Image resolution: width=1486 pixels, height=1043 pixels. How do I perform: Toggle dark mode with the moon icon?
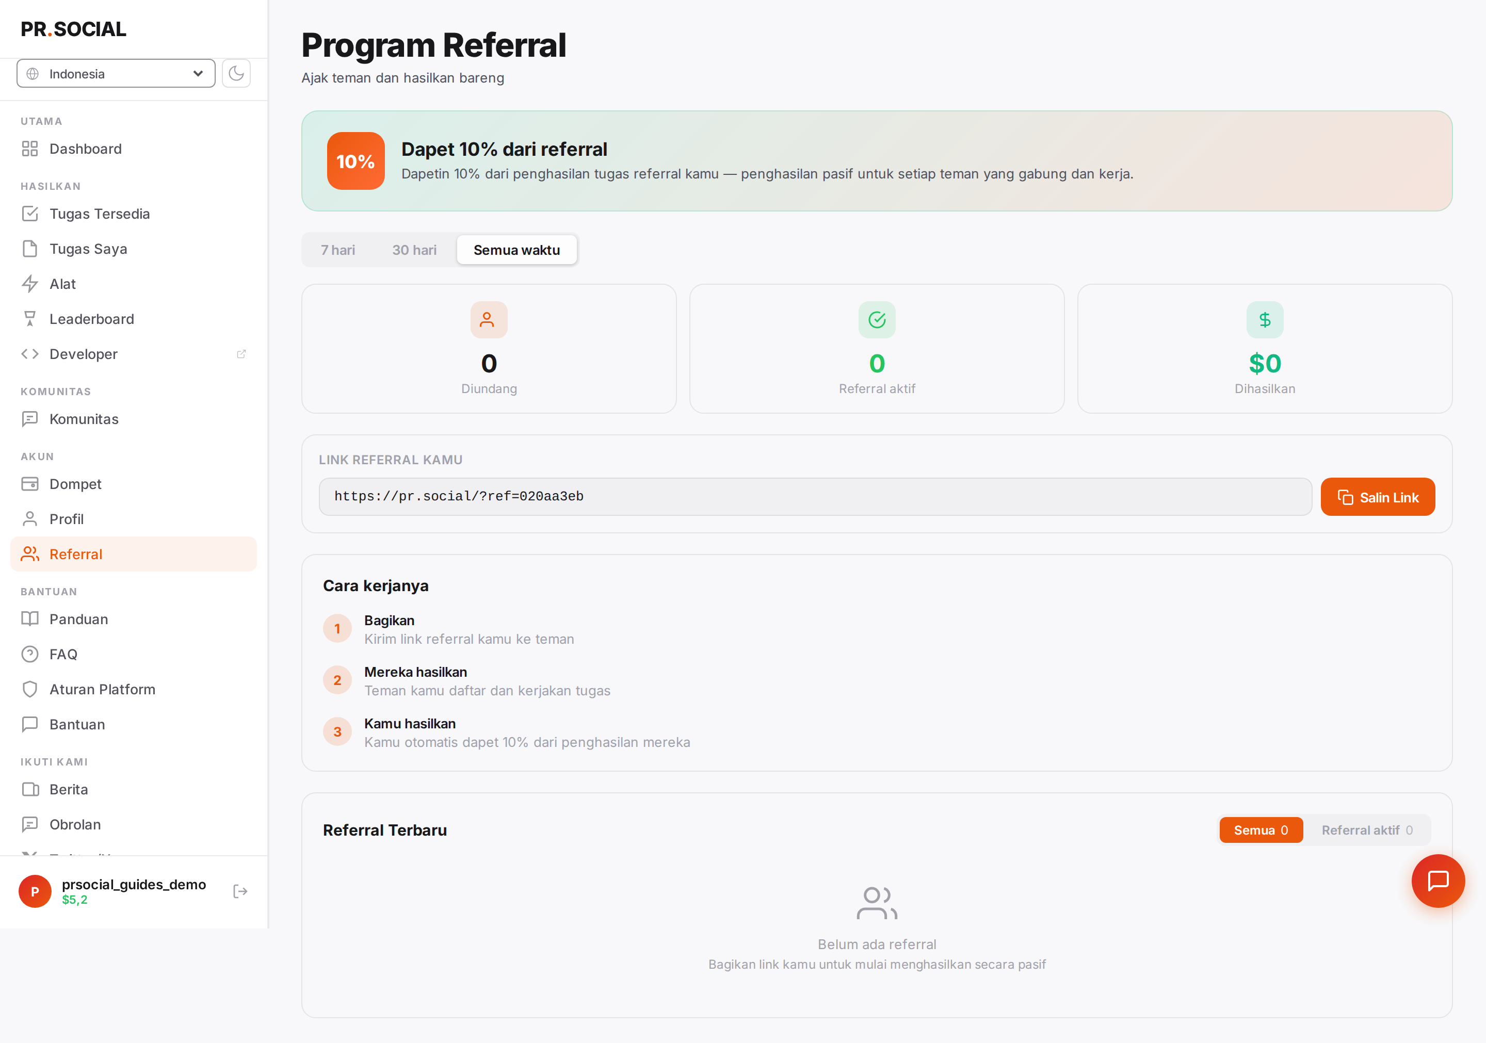tap(236, 73)
